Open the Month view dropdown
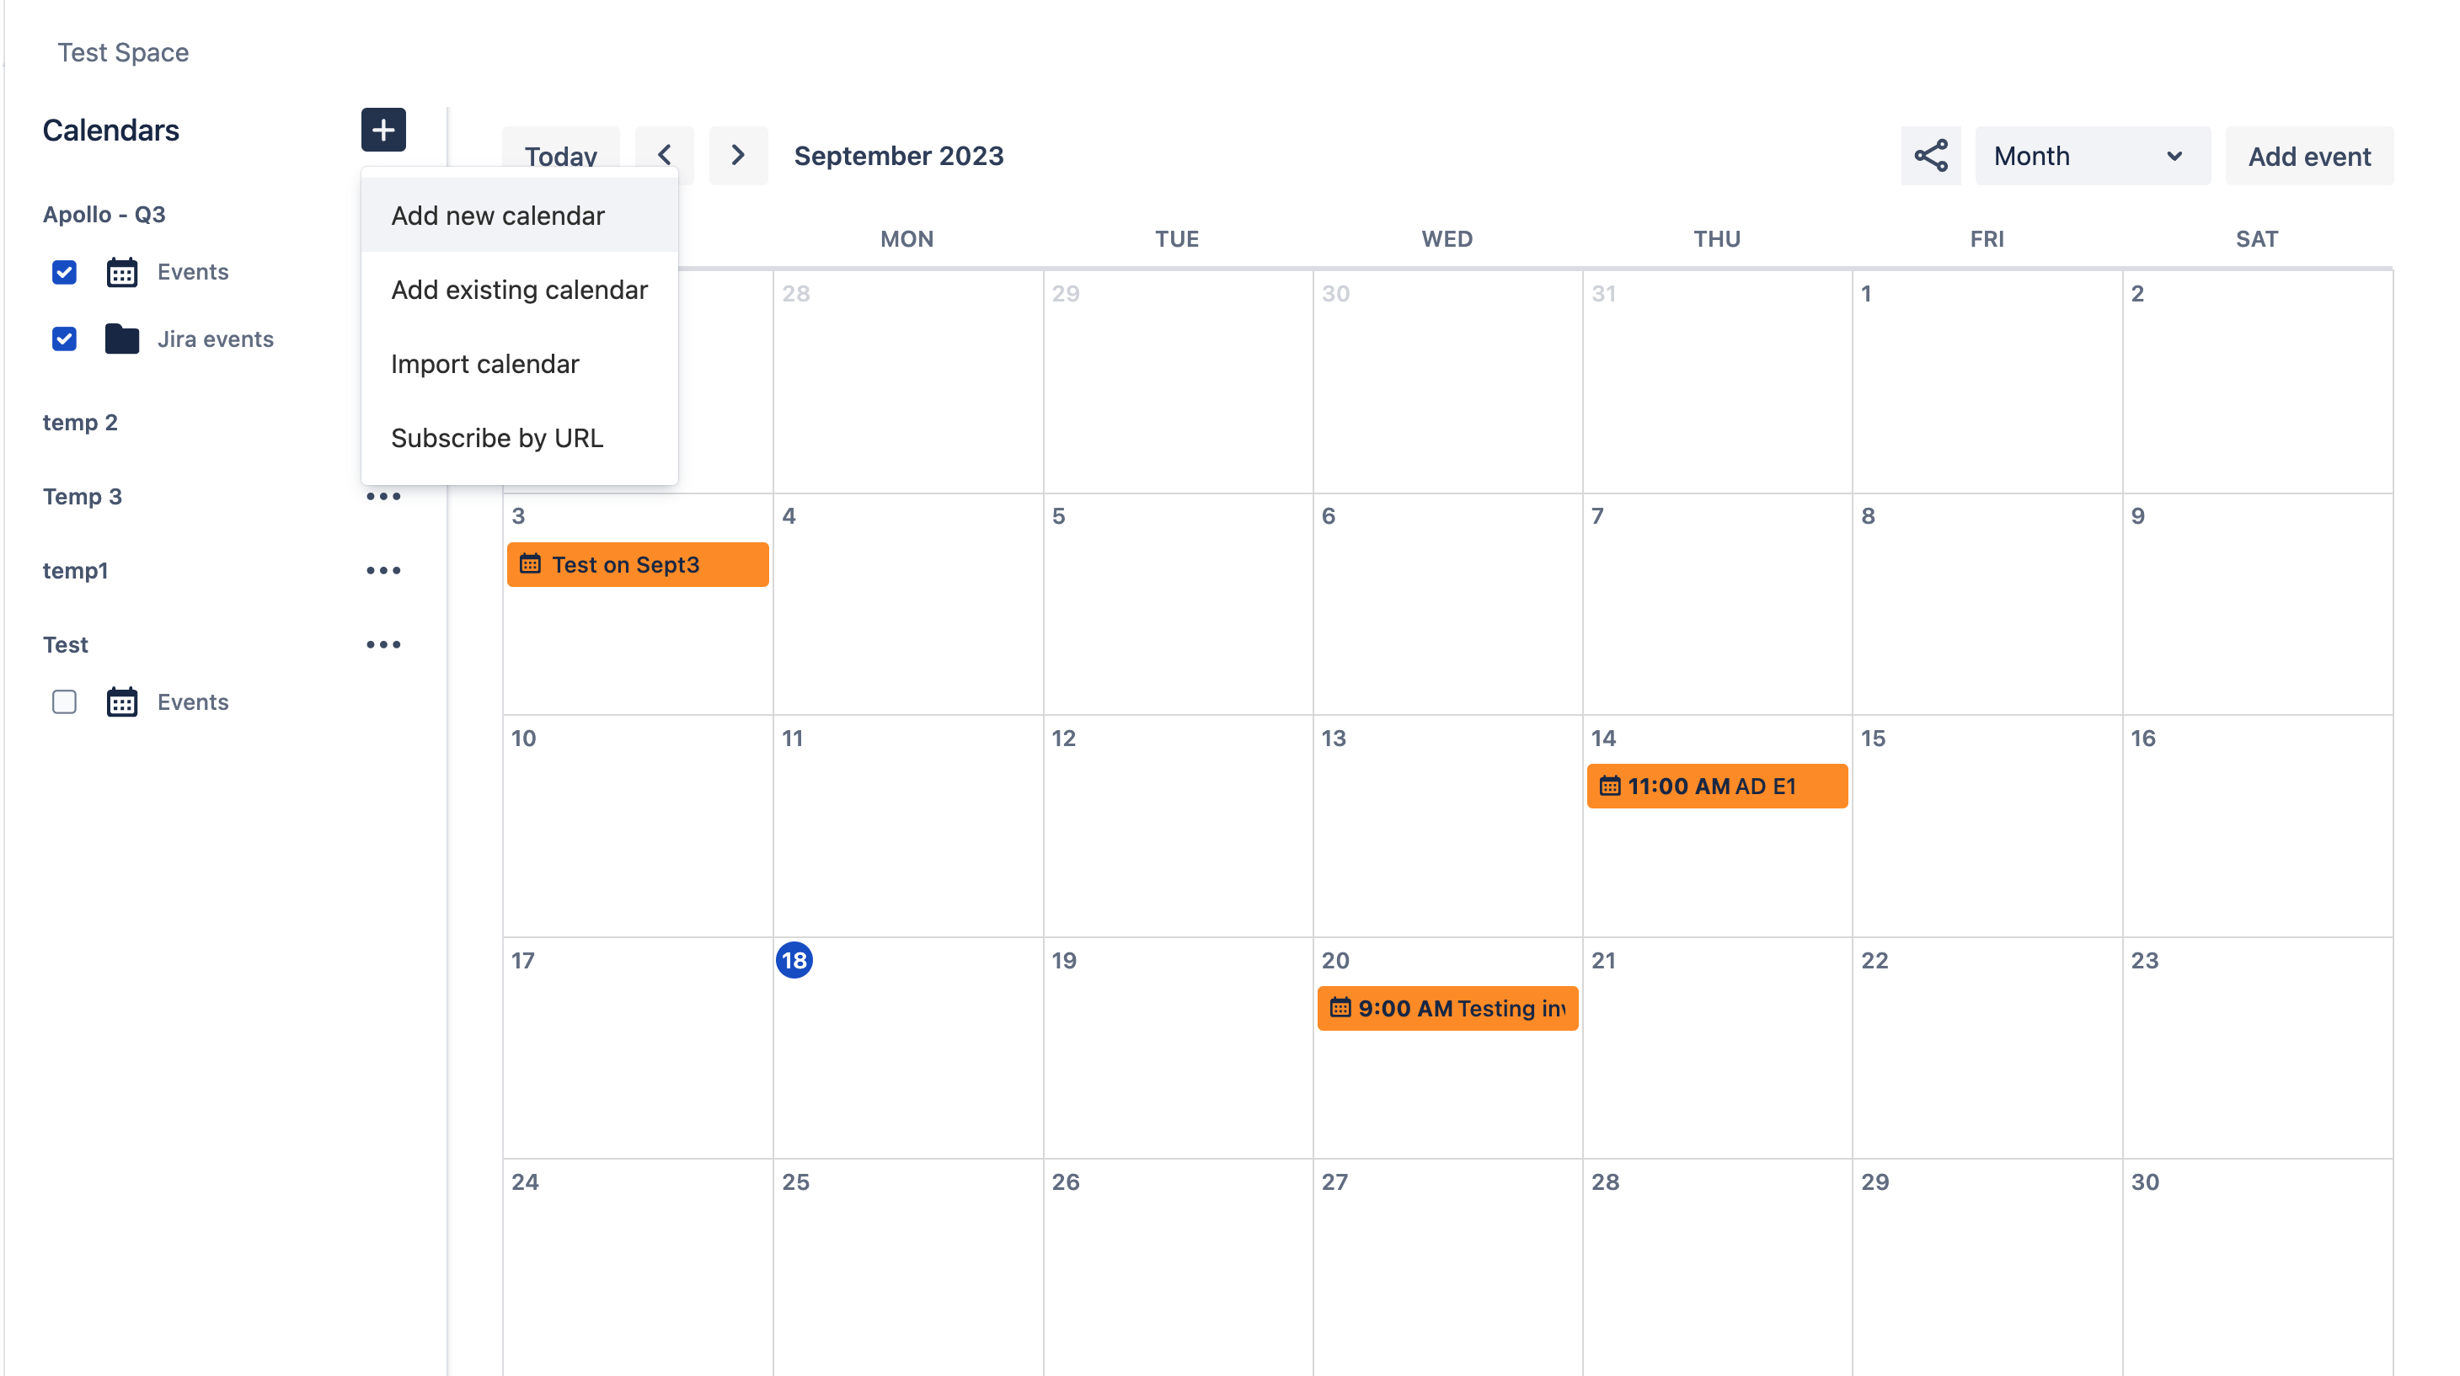The width and height of the screenshot is (2460, 1376). click(2090, 155)
